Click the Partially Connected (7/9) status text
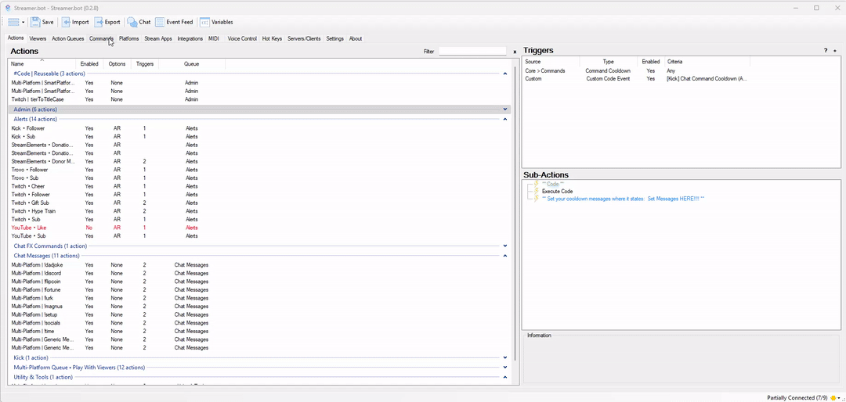 tap(797, 397)
